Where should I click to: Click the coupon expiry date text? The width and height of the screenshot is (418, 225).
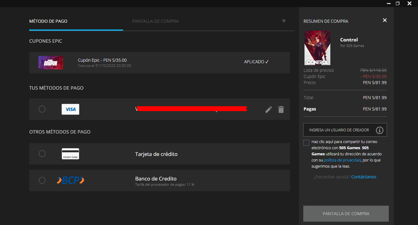pos(105,66)
